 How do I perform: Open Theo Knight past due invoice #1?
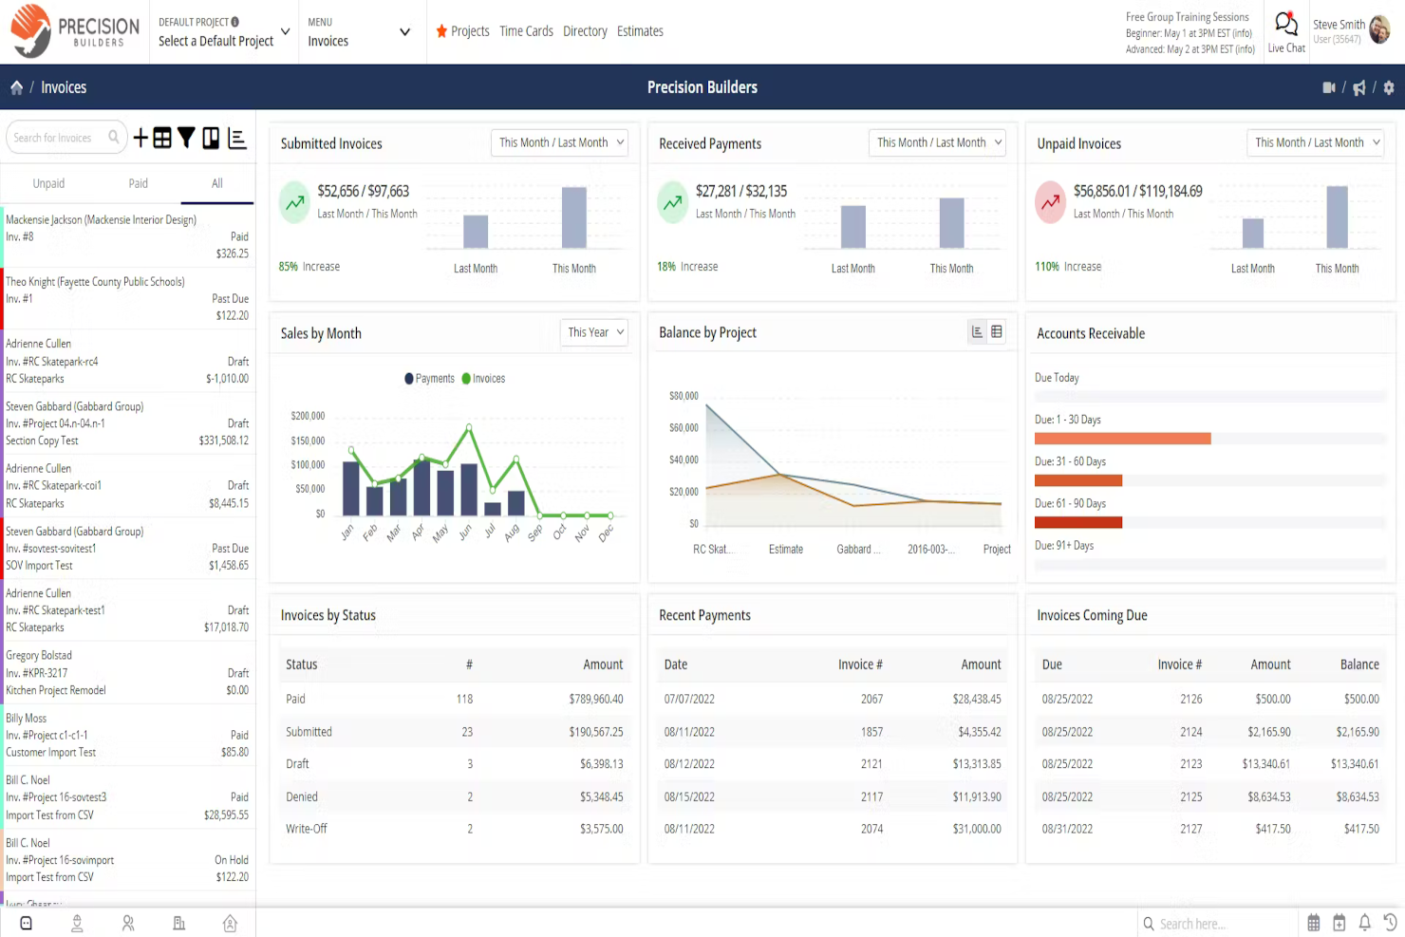point(127,298)
